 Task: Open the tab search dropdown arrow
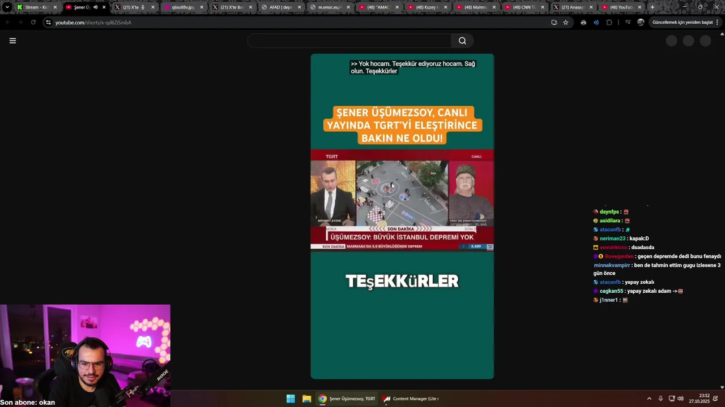[x=7, y=7]
